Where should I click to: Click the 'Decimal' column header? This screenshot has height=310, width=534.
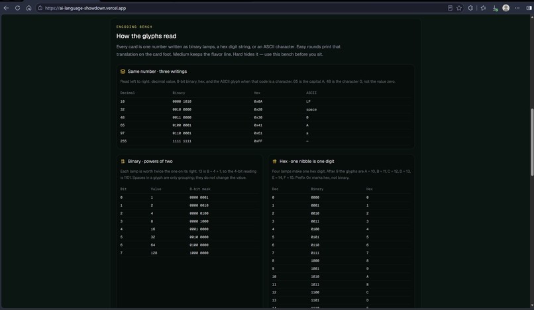coord(127,93)
